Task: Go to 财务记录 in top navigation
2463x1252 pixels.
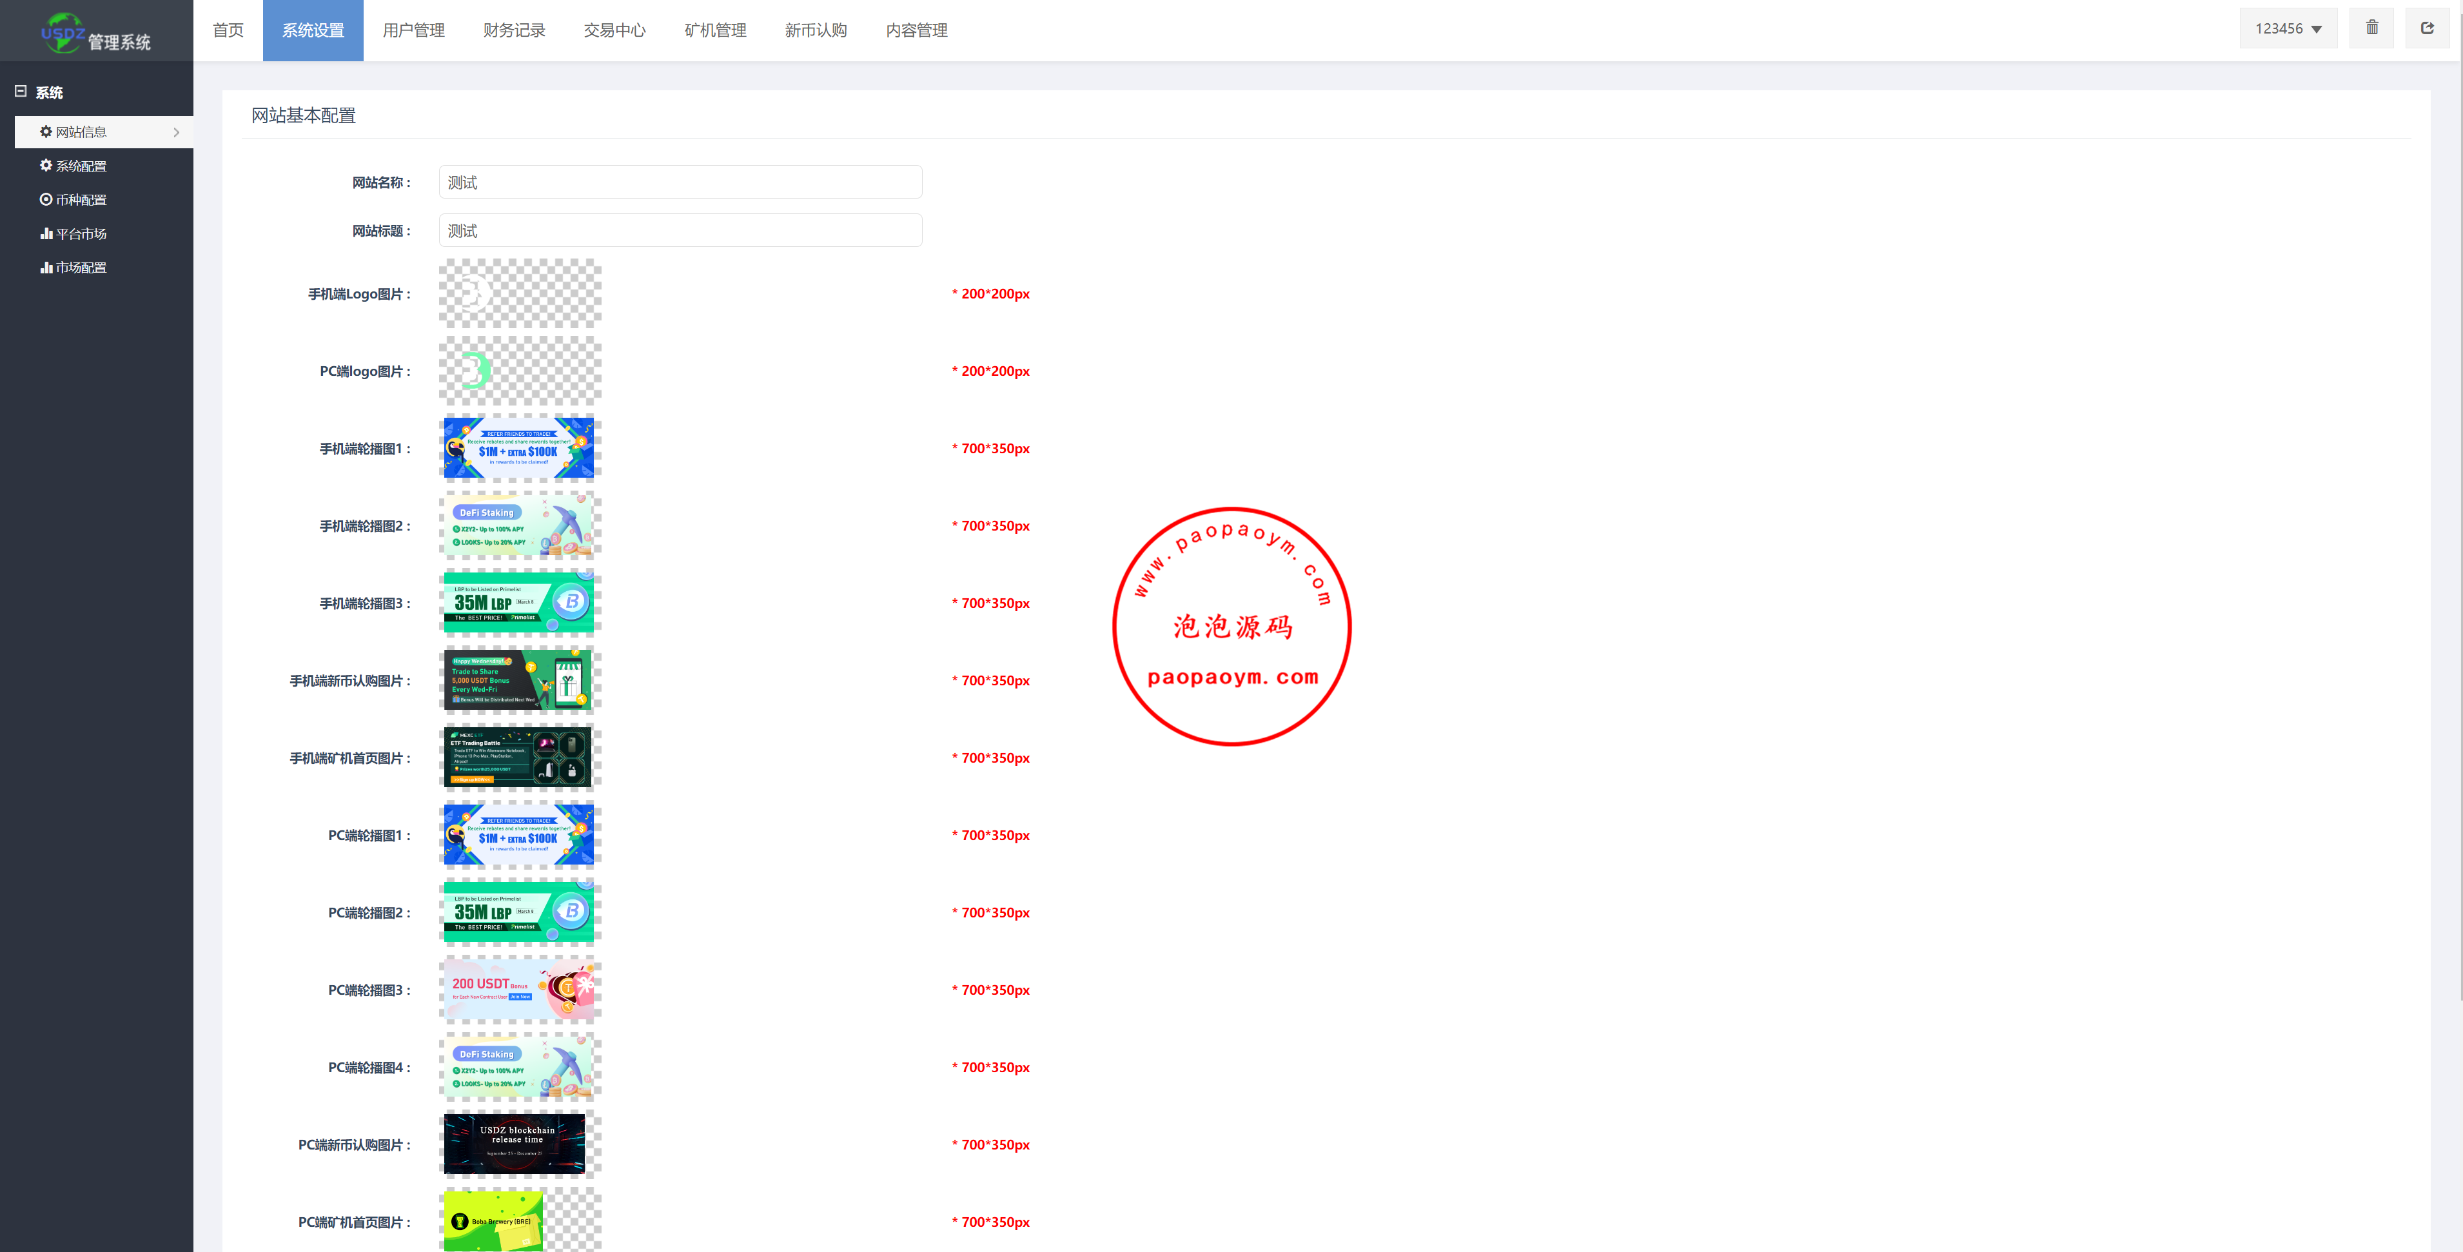Action: pyautogui.click(x=513, y=30)
